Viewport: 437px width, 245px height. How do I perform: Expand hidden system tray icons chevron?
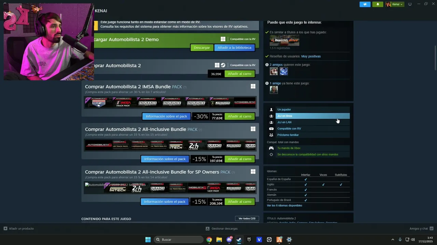tap(393, 240)
